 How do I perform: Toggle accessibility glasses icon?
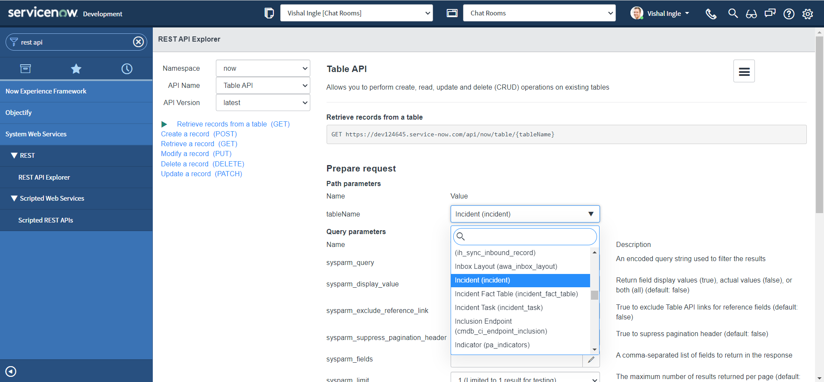751,14
